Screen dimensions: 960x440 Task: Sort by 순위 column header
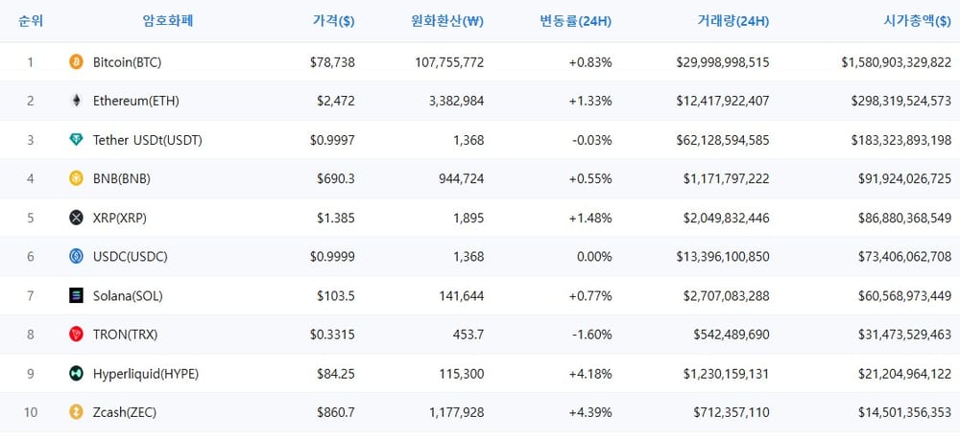[31, 21]
